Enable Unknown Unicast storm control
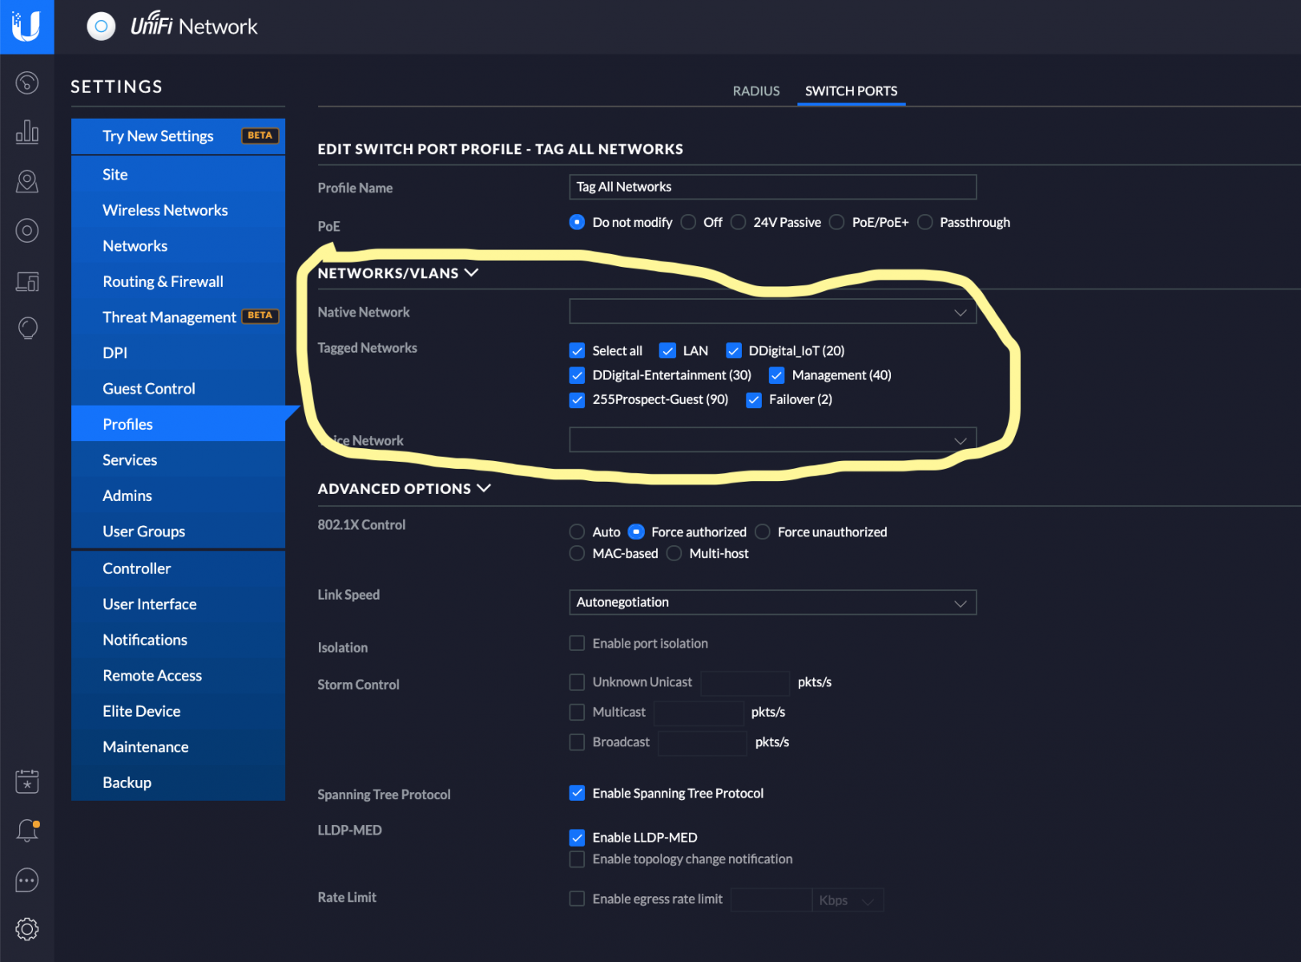 (577, 682)
